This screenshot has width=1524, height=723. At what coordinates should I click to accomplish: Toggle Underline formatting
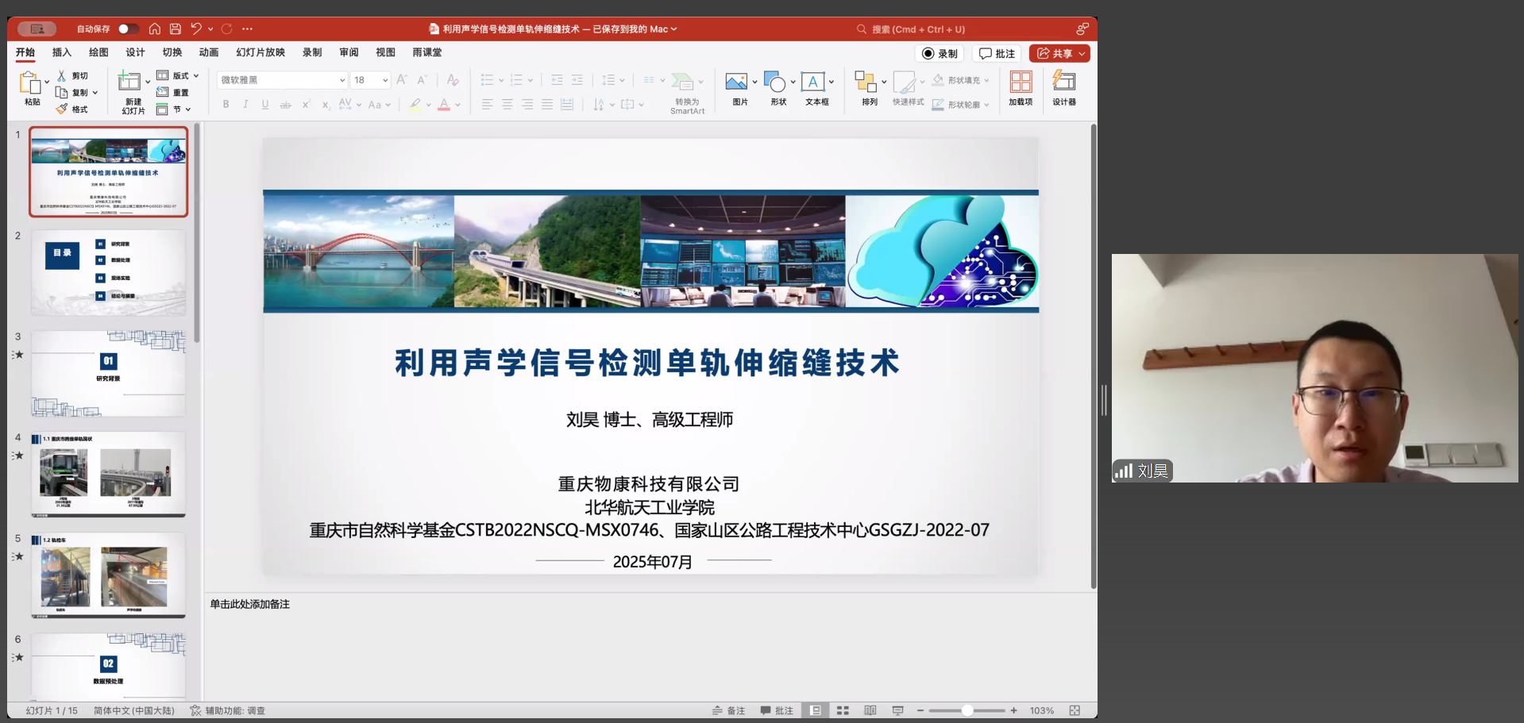[x=265, y=104]
